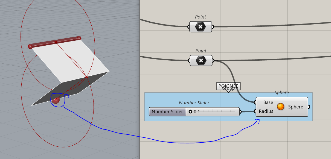Select the red cylinder bar in viewport
This screenshot has height=159, width=331.
[x=55, y=42]
